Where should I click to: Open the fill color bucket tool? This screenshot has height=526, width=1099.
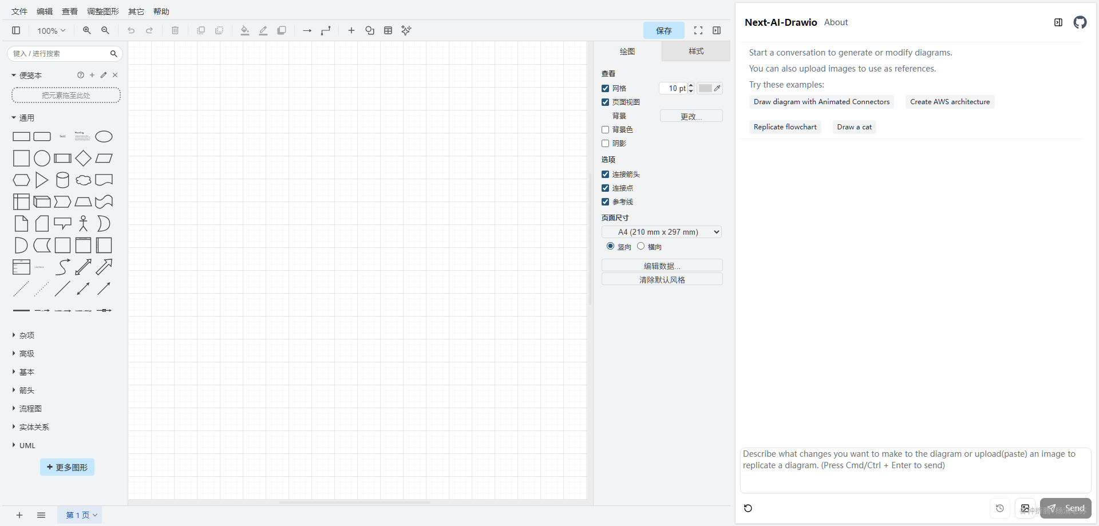point(245,30)
